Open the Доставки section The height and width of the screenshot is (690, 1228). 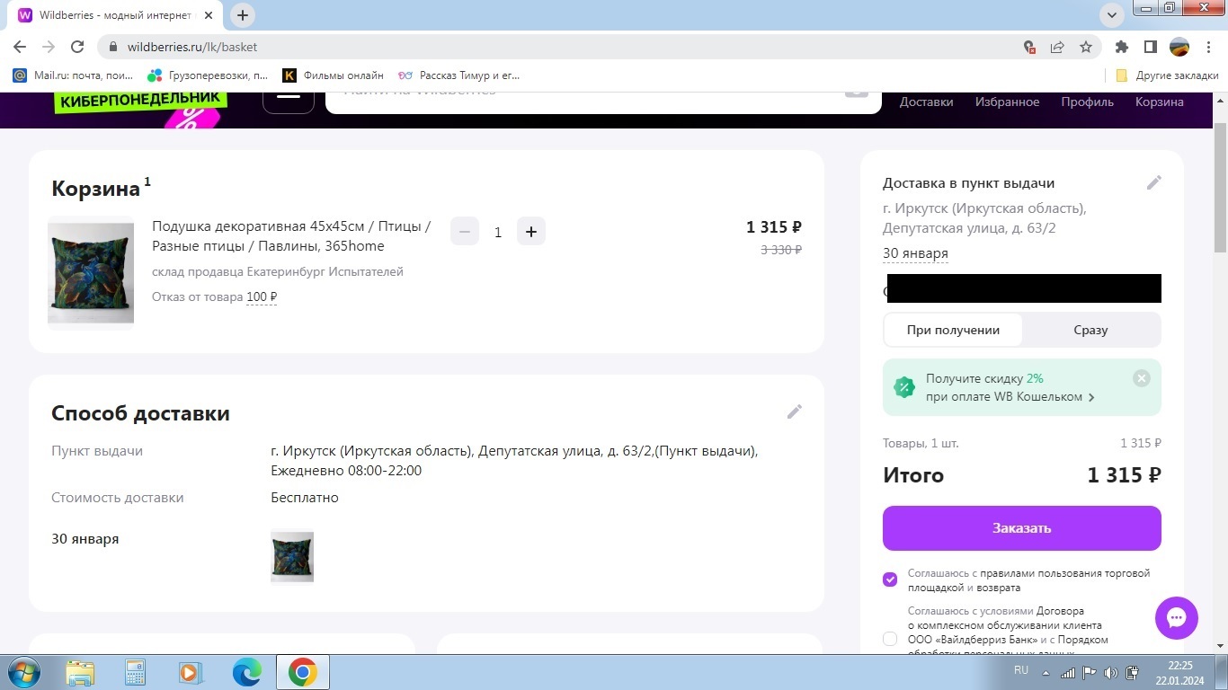pos(926,102)
